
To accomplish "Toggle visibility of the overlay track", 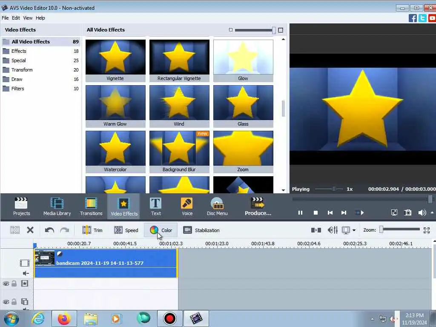I will pyautogui.click(x=6, y=302).
